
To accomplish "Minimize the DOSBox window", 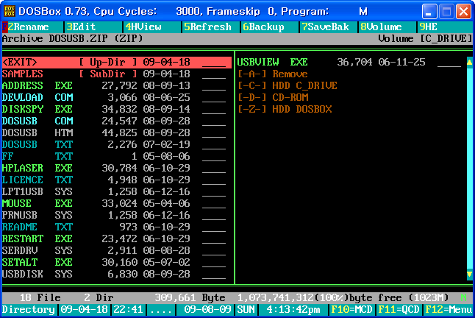I will [429, 12].
